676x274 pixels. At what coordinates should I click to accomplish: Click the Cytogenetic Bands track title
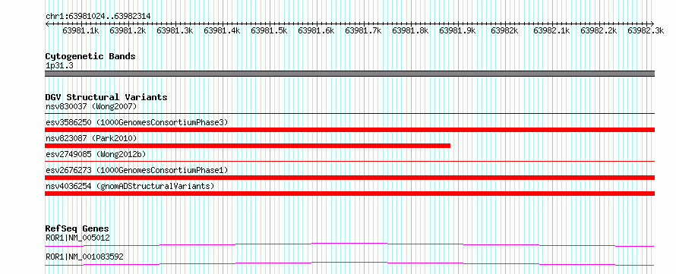tap(90, 56)
